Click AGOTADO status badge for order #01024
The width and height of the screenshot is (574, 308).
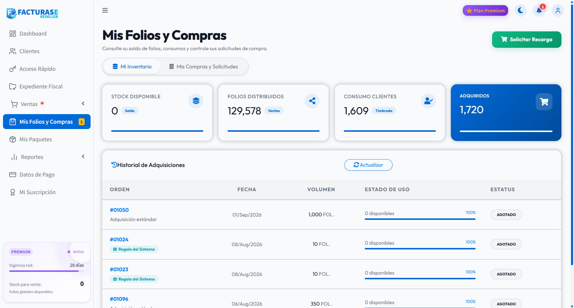click(506, 244)
